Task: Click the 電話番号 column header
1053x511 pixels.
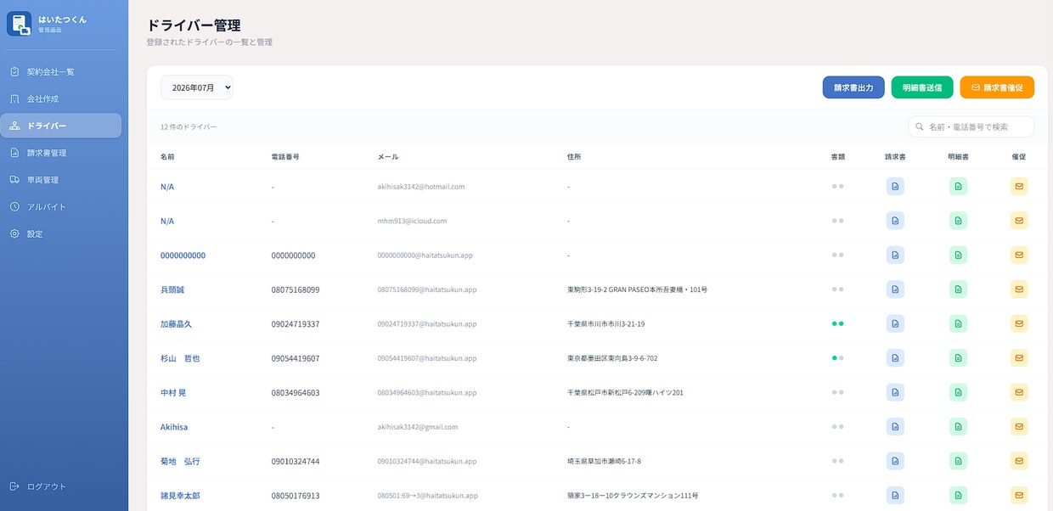Action: pyautogui.click(x=285, y=157)
